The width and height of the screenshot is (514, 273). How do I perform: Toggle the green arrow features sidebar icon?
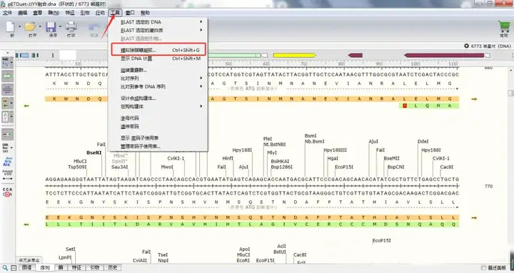(x=8, y=76)
